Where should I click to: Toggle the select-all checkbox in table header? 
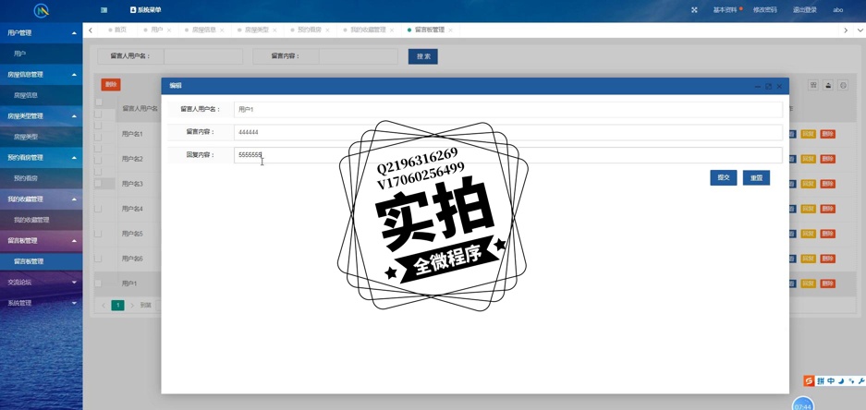(x=98, y=103)
